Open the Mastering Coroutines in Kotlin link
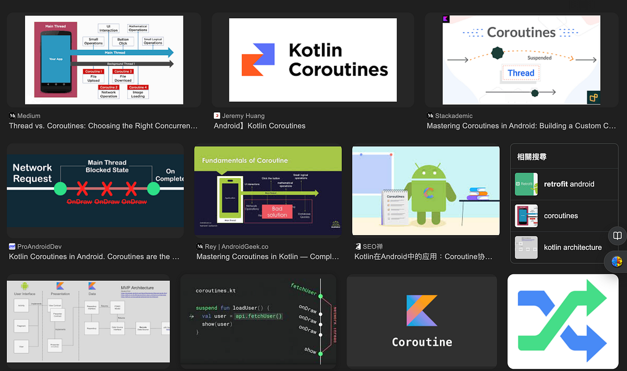Viewport: 627px width, 371px height. click(267, 256)
